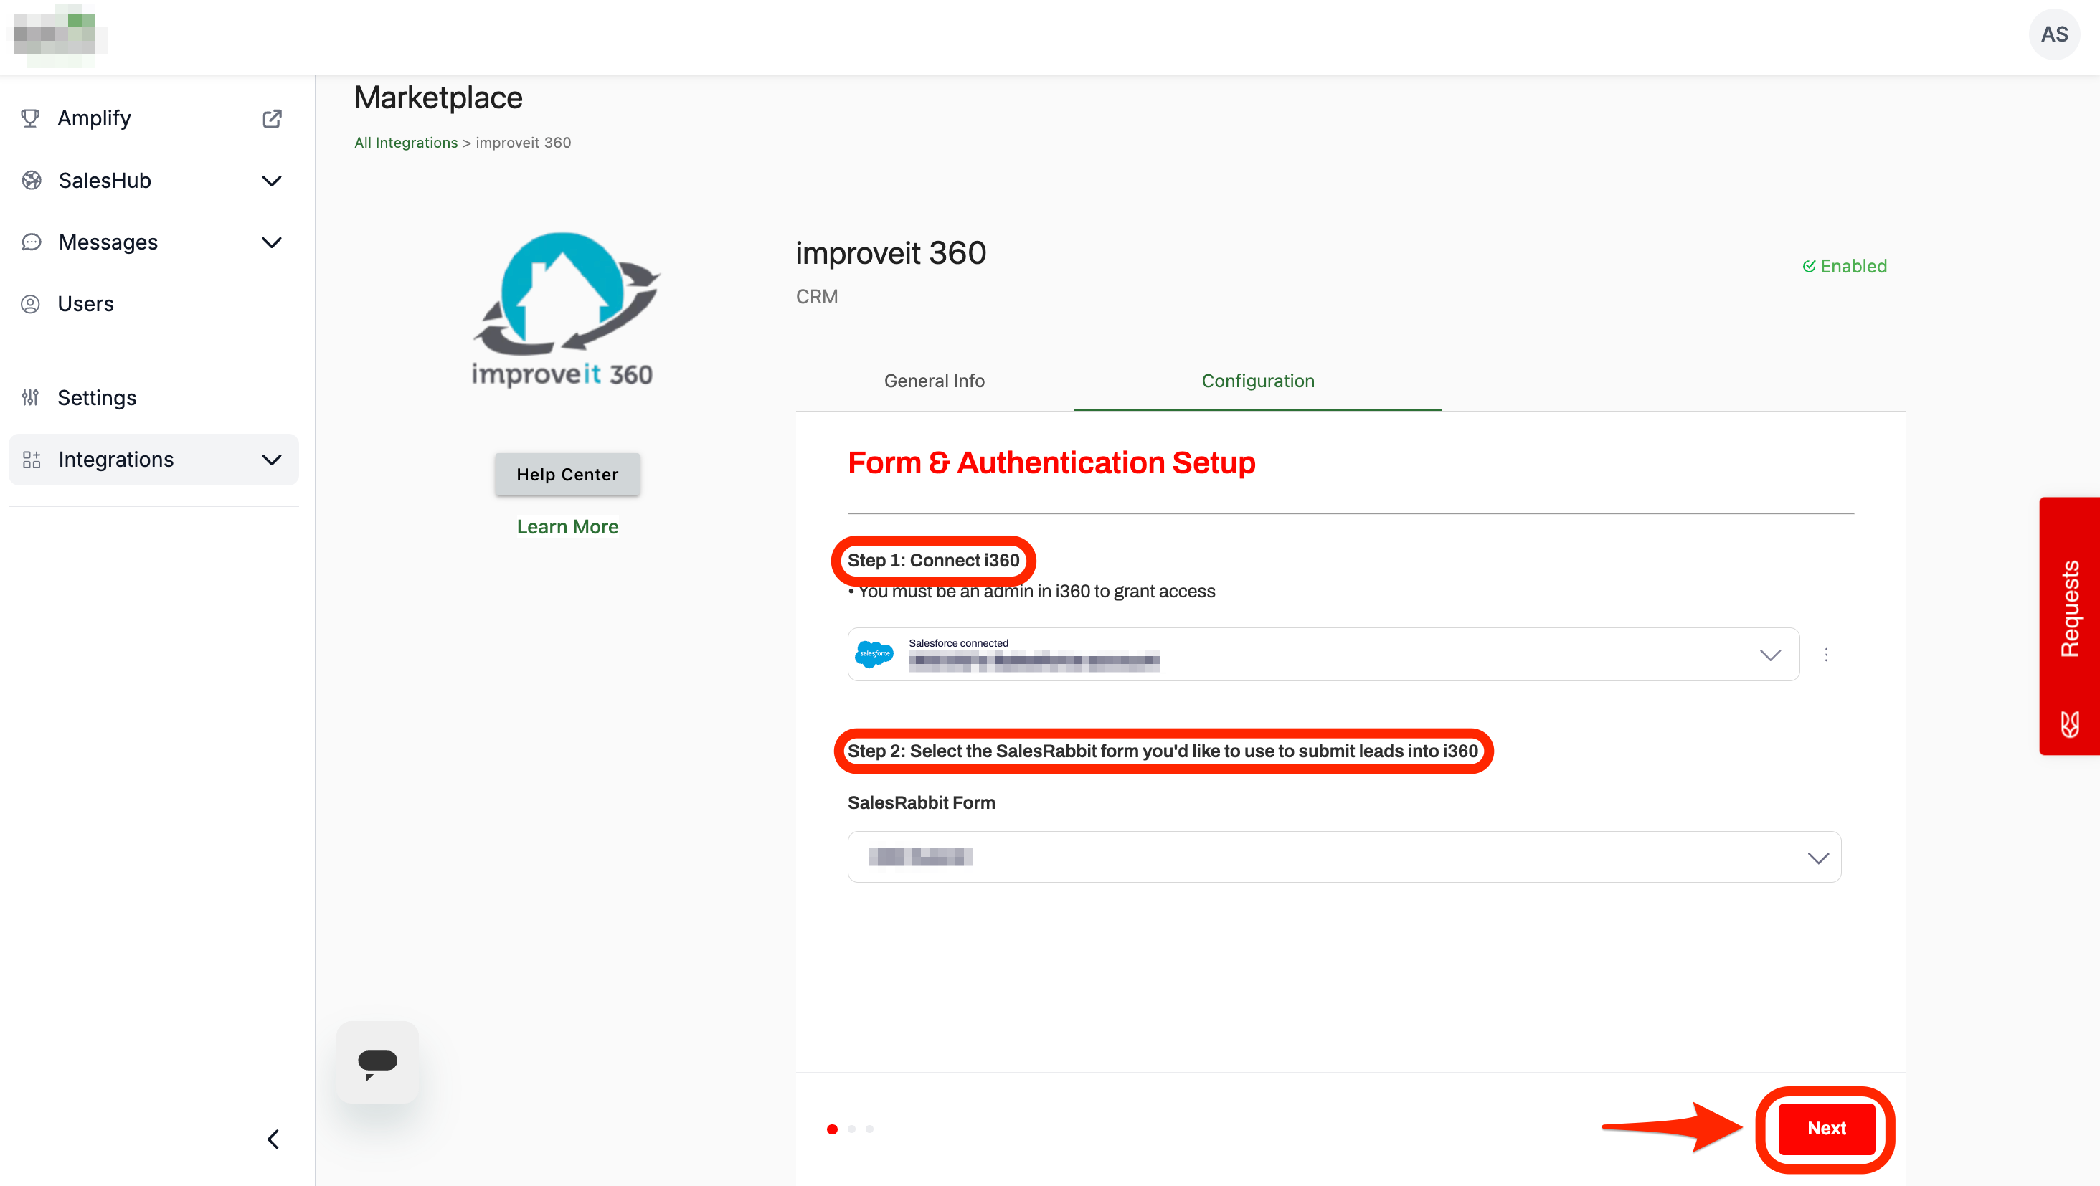Image resolution: width=2100 pixels, height=1186 pixels.
Task: Open the chat support widget
Action: 377,1061
